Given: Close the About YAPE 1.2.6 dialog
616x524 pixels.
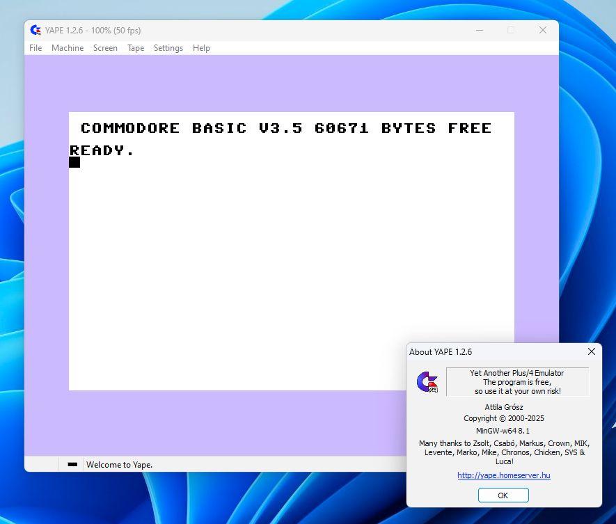Looking at the screenshot, I should tap(592, 351).
